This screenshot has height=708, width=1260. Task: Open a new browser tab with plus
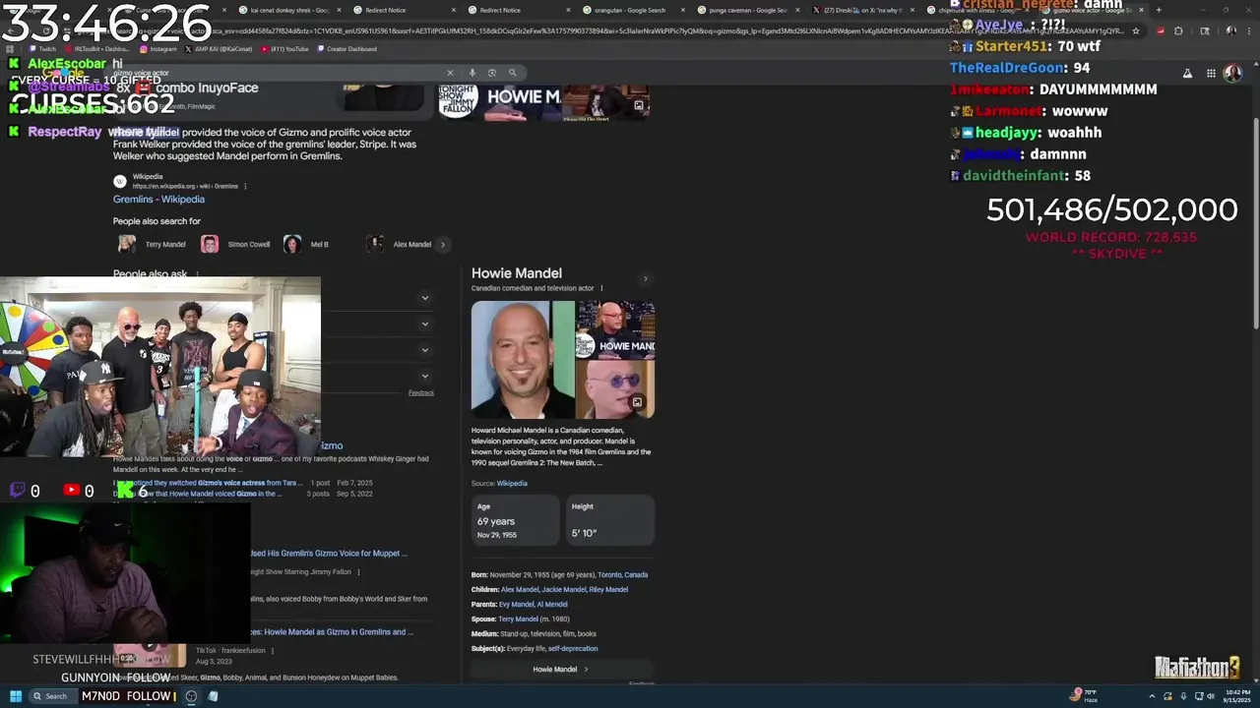(1159, 10)
